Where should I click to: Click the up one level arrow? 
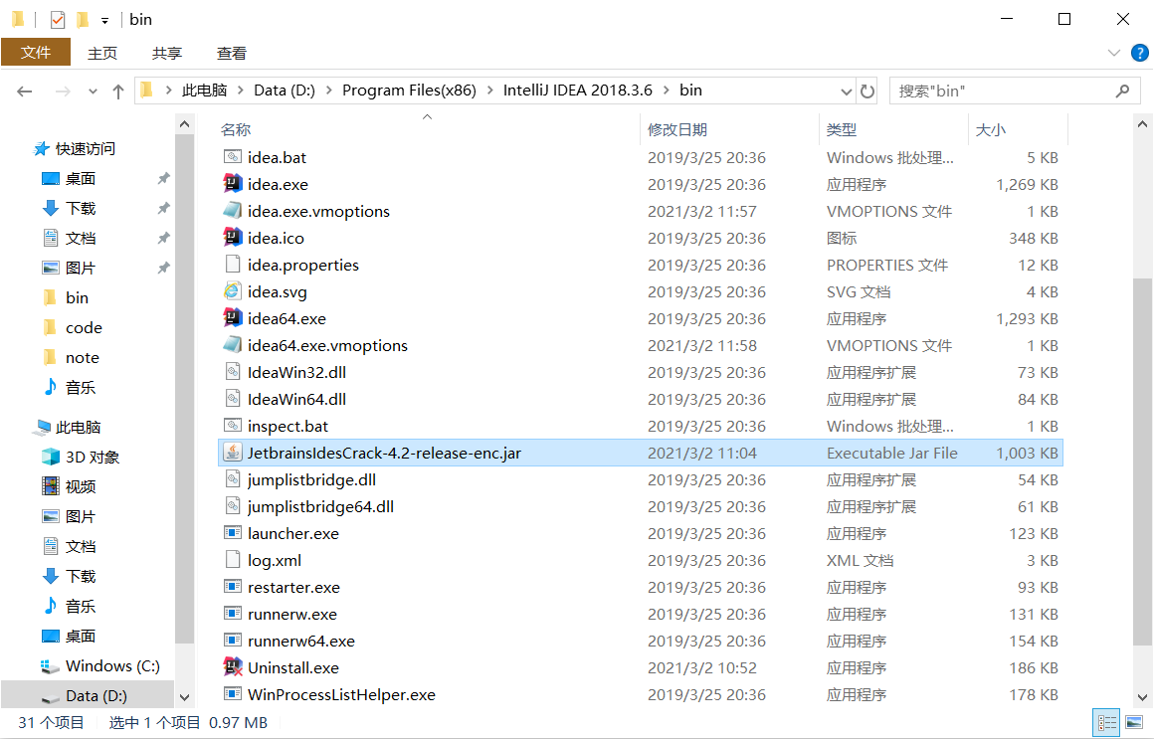117,92
